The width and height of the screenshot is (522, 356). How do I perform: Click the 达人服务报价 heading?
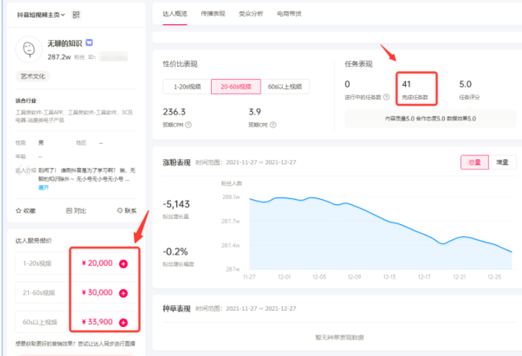click(33, 241)
